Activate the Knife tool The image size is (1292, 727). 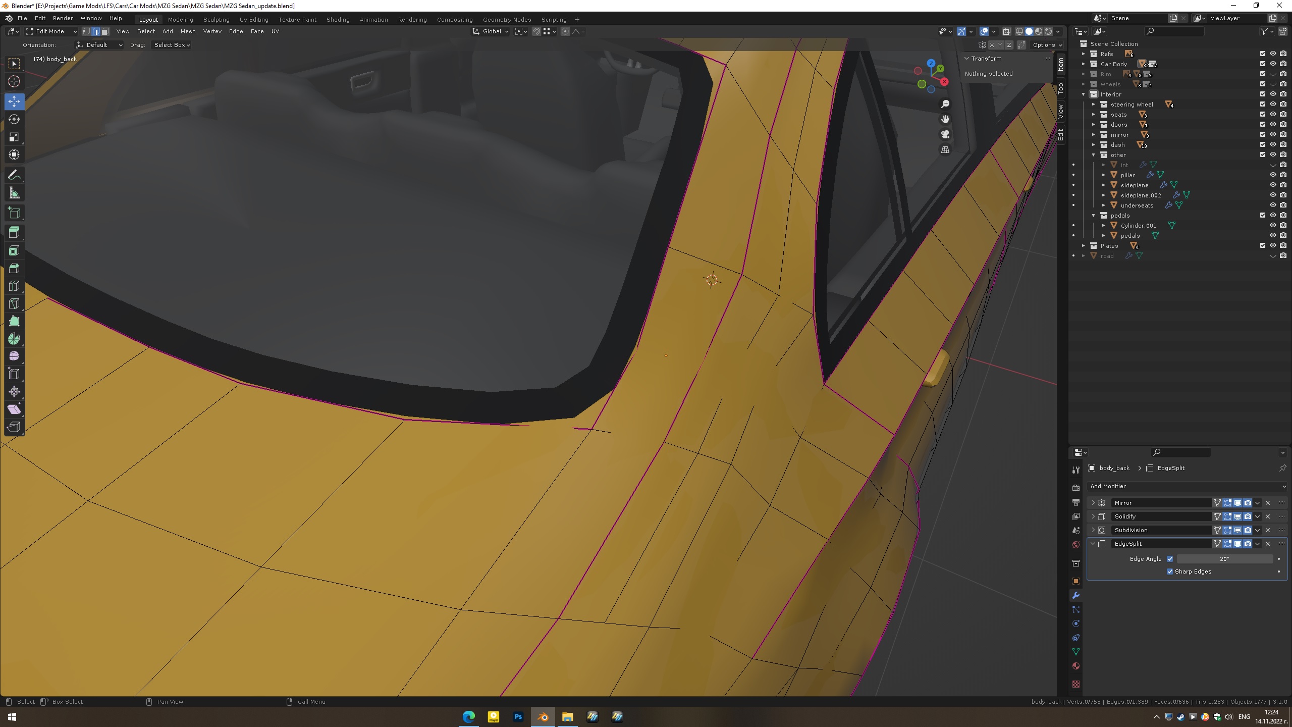click(x=14, y=303)
